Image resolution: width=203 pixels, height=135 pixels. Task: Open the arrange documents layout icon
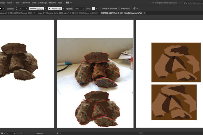coord(67,2)
